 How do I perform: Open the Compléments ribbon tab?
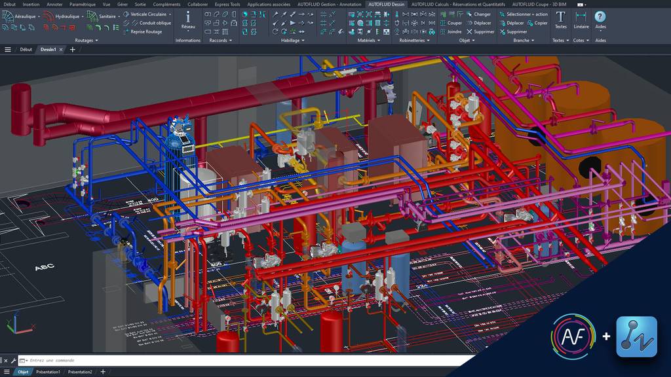[x=166, y=5]
